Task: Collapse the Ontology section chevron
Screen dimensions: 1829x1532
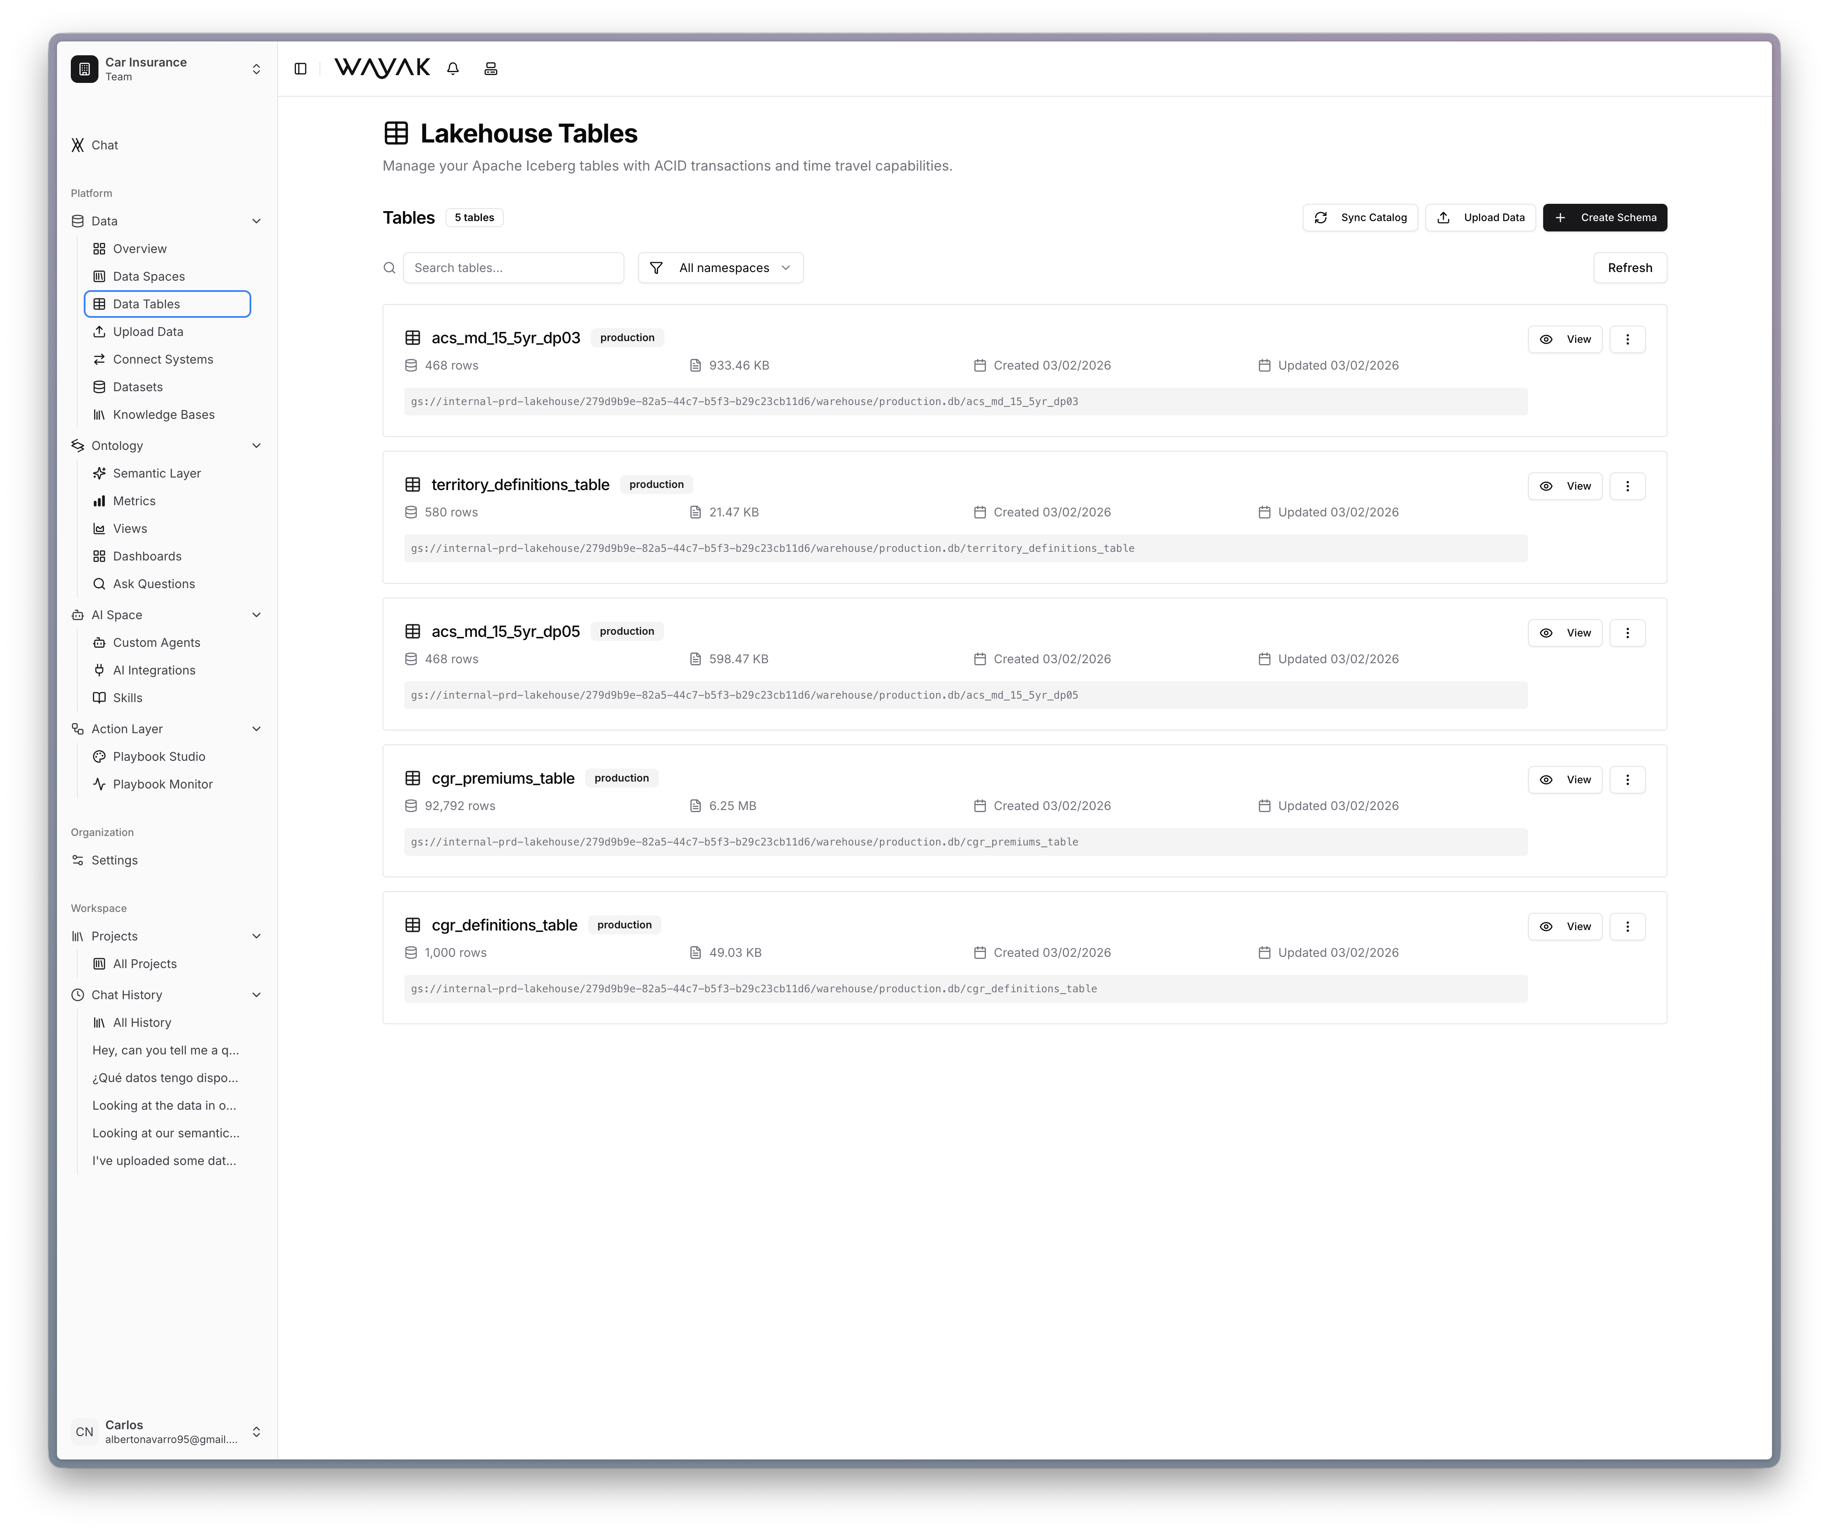Action: 256,446
